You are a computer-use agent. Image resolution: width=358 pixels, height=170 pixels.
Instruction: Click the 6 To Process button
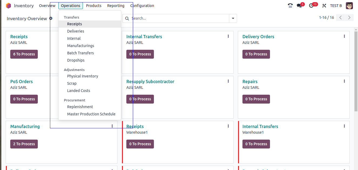pyautogui.click(x=24, y=54)
